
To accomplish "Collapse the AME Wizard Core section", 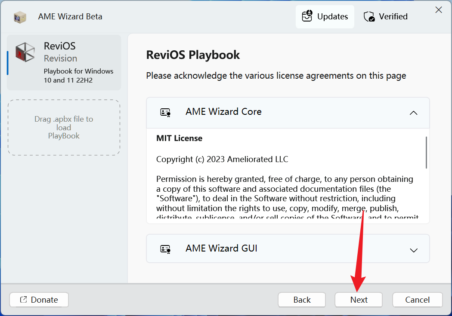I will click(x=414, y=113).
